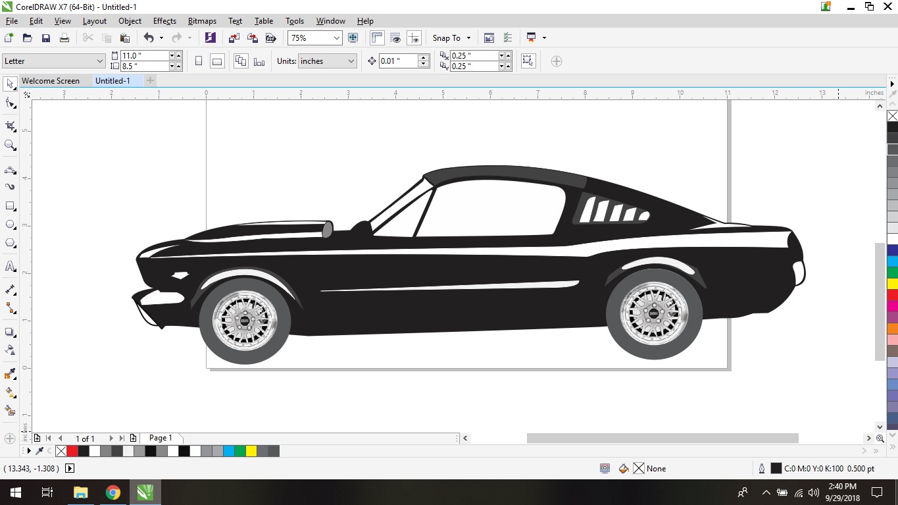
Task: Toggle Show Rulers button
Action: pos(377,38)
